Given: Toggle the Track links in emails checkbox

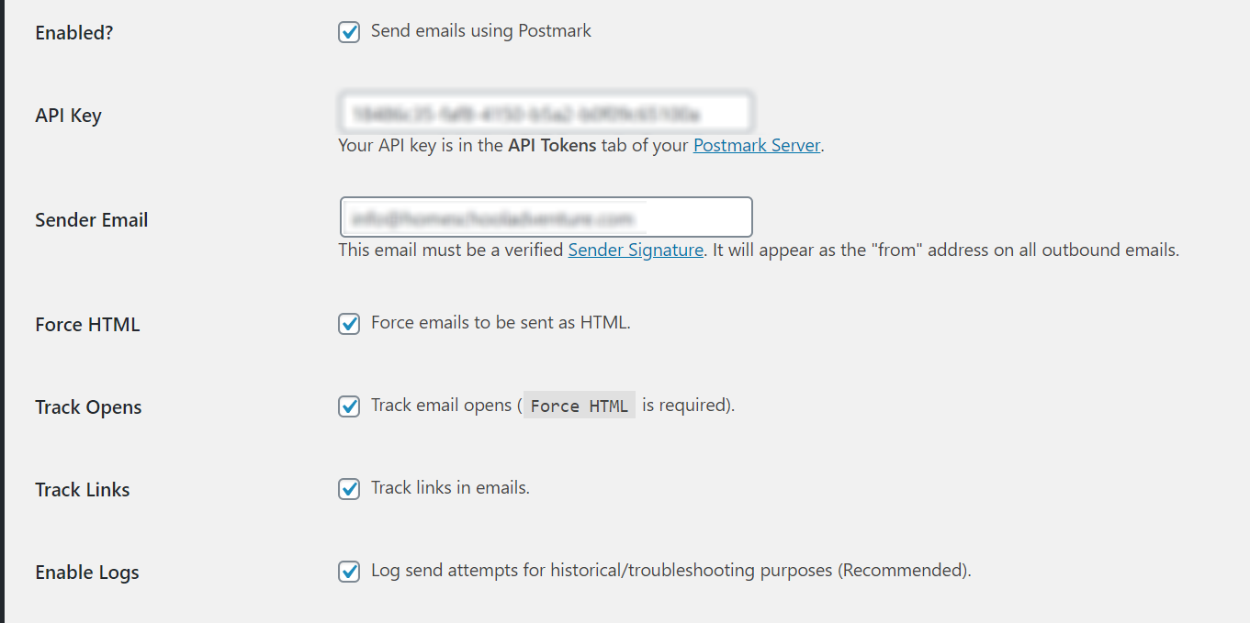Looking at the screenshot, I should point(349,489).
